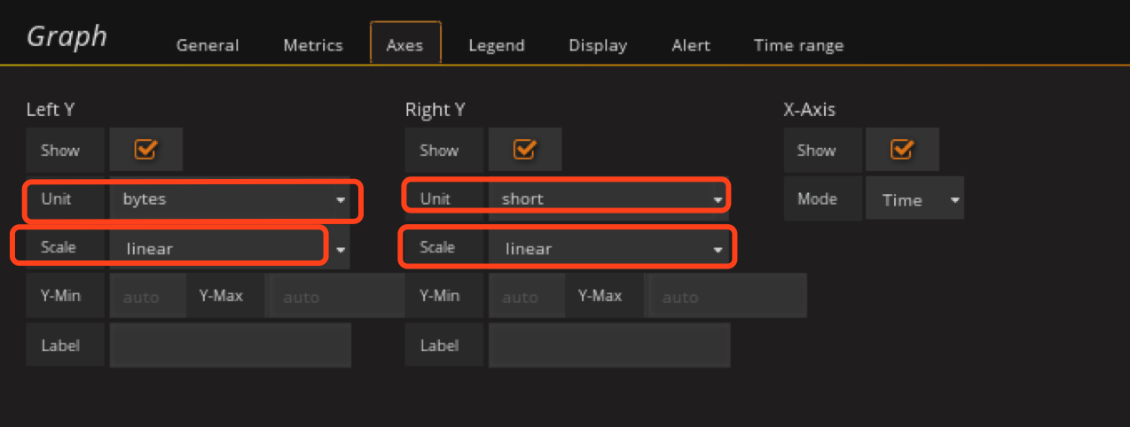Image resolution: width=1130 pixels, height=427 pixels.
Task: Go to the Legend tab
Action: point(497,45)
